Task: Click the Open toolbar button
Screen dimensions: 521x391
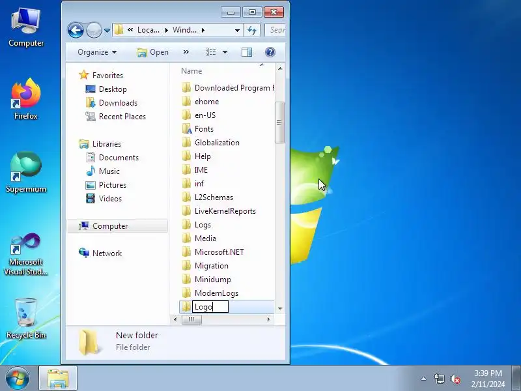Action: click(152, 52)
